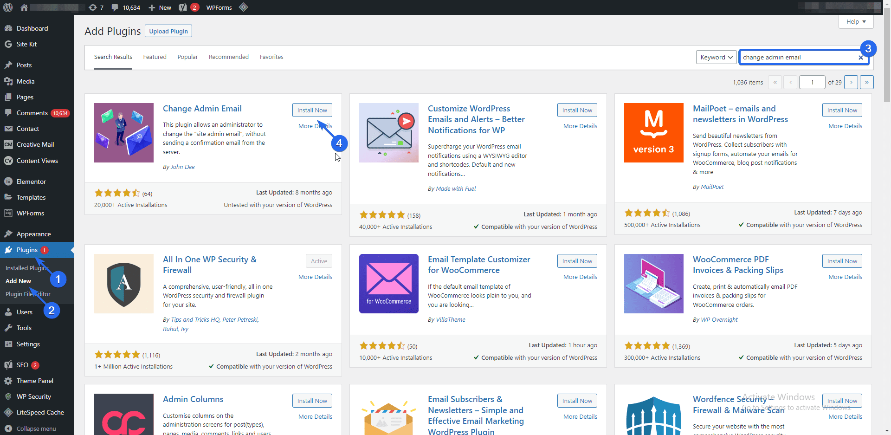Open WPForms admin bar menu
The image size is (891, 435).
point(219,7)
